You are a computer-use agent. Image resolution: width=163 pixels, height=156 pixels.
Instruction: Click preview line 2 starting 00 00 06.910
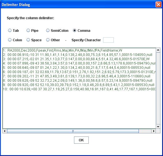pos(78,55)
